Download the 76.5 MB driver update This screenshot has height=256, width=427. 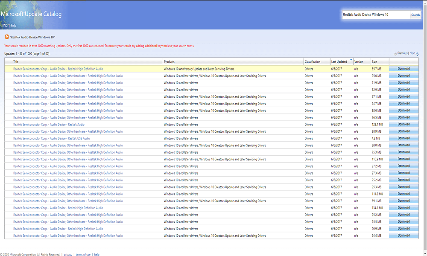404,117
